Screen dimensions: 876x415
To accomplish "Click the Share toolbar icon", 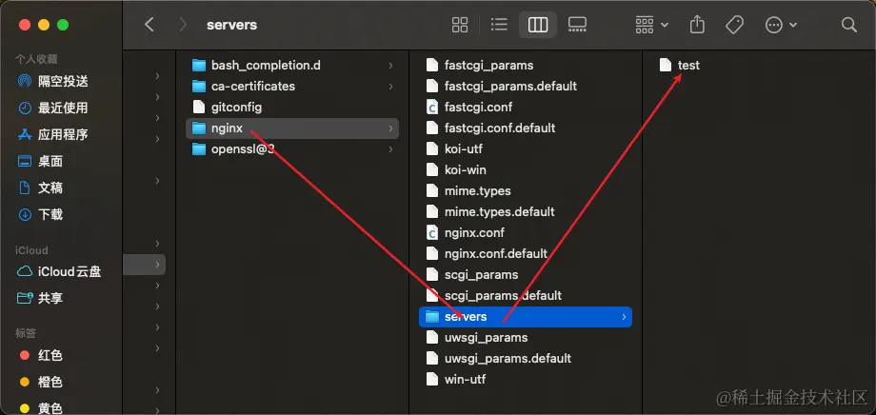I will 697,25.
